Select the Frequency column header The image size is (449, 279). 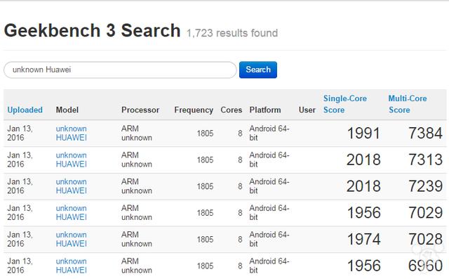194,110
